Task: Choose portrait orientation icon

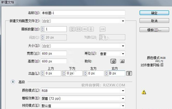Action: 113,61
